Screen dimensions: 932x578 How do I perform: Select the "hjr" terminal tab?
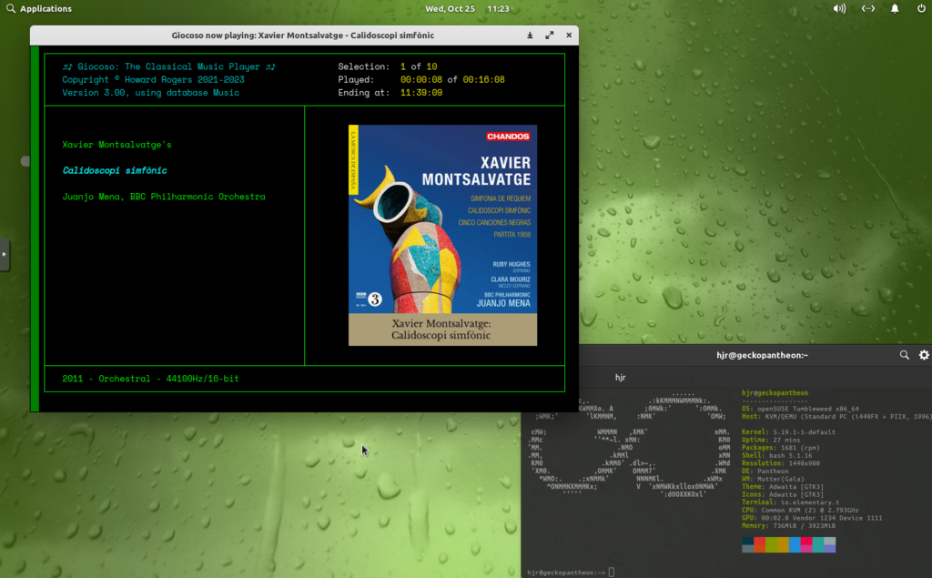(x=621, y=378)
